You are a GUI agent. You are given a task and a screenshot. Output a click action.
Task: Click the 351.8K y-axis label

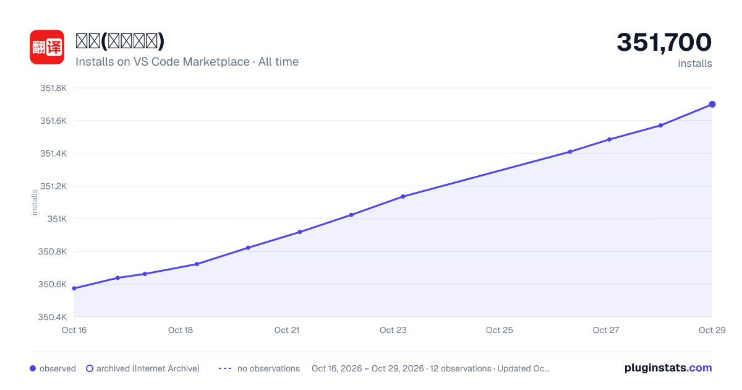pos(54,88)
